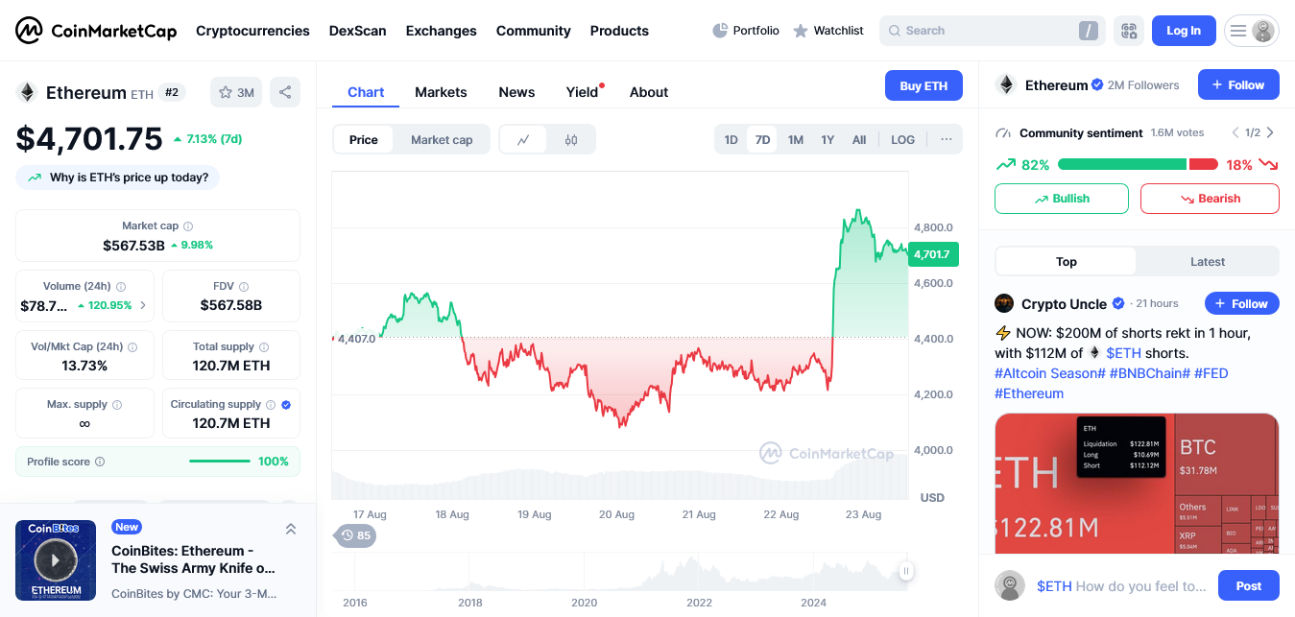Open the Cryptocurrencies menu
This screenshot has width=1295, height=617.
pos(252,31)
